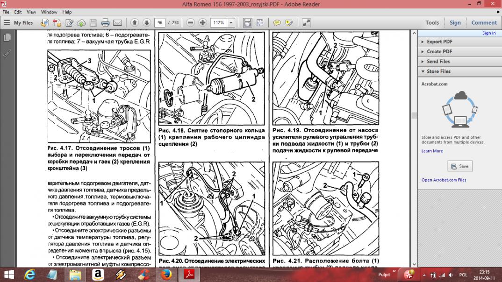Show attachments paperclip panel icon
Image resolution: width=502 pixels, height=282 pixels.
(x=7, y=53)
